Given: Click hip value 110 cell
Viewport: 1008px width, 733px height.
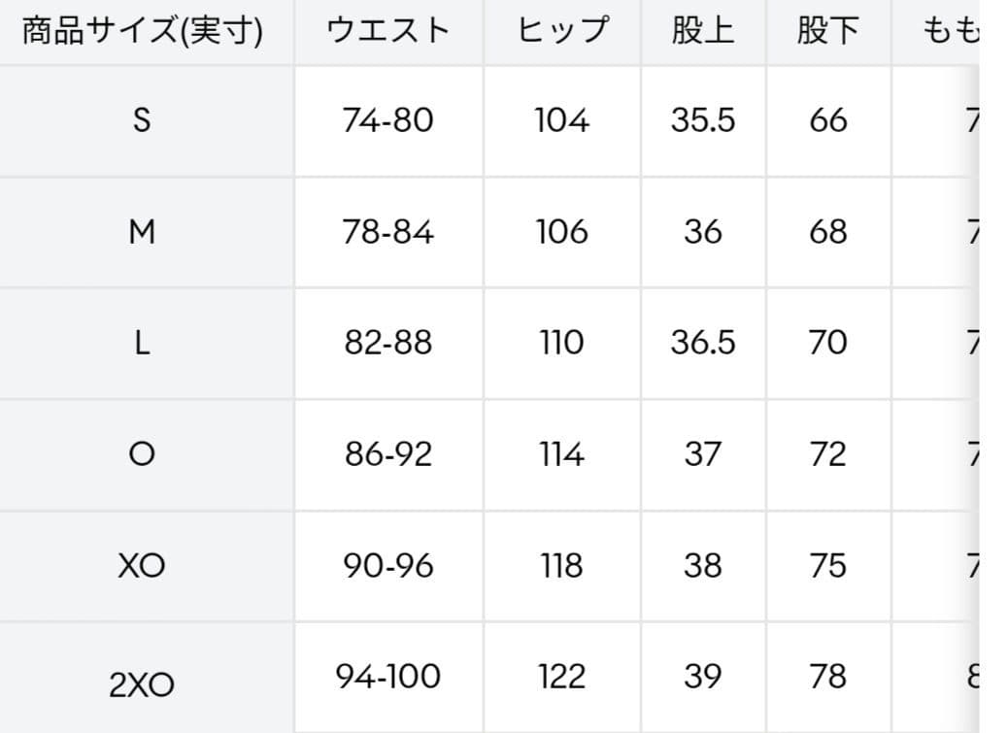Looking at the screenshot, I should pyautogui.click(x=562, y=344).
